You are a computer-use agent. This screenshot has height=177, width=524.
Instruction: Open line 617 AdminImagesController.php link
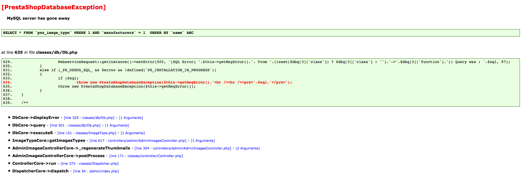138,141
